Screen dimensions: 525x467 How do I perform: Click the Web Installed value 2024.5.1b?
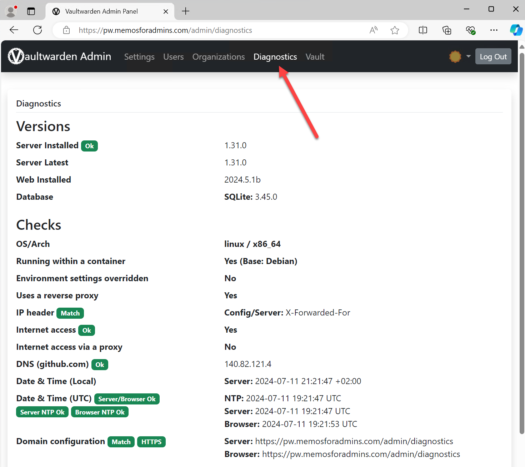[242, 180]
